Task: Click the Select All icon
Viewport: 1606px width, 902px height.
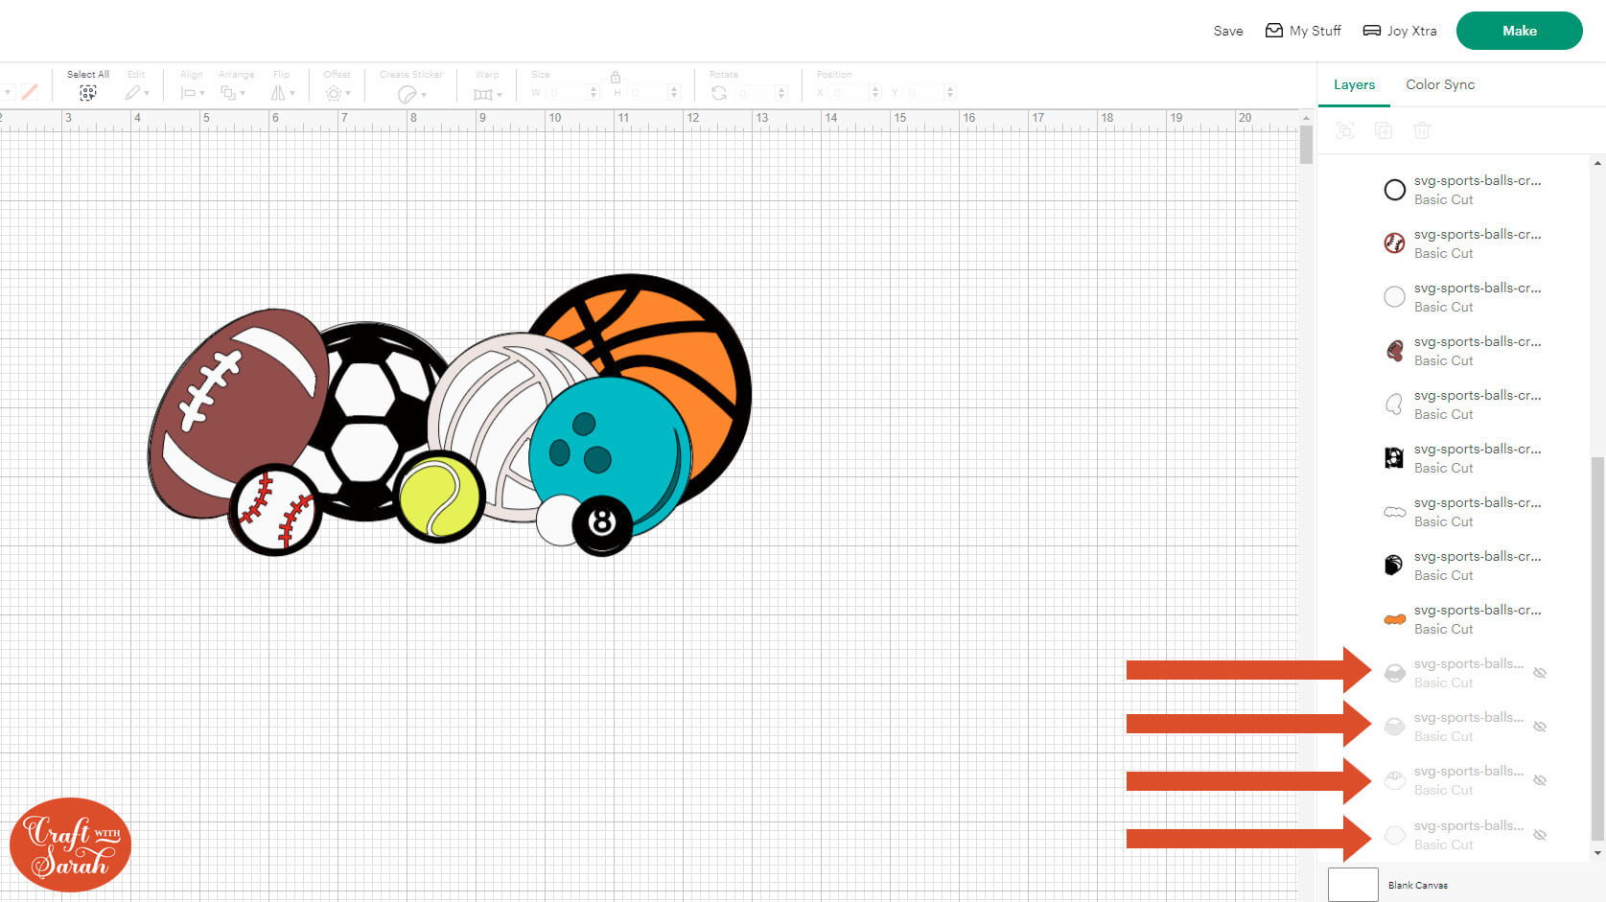Action: pyautogui.click(x=87, y=93)
